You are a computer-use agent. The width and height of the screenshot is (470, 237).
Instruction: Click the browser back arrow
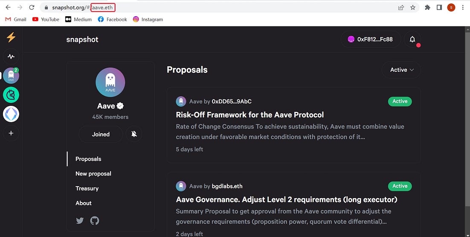point(8,8)
